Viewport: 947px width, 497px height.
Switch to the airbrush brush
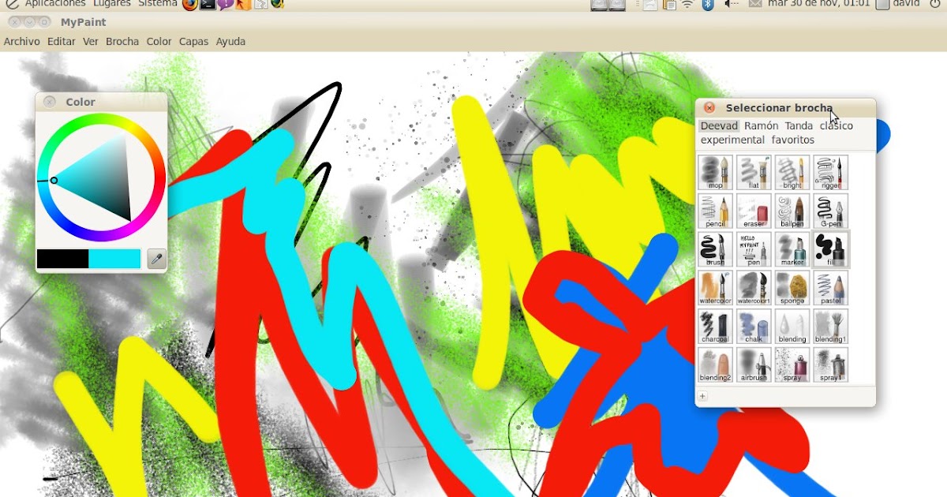point(753,363)
